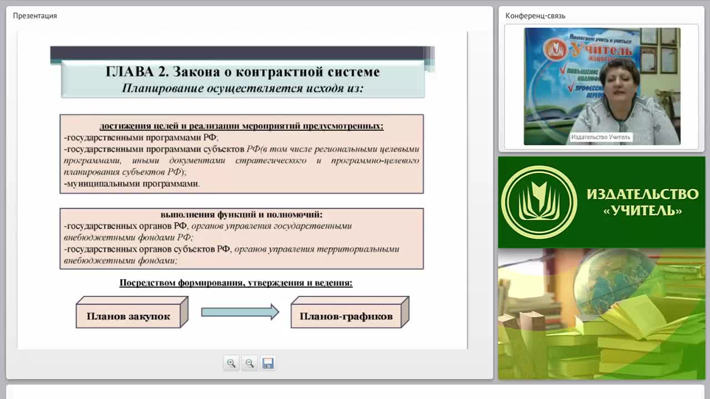Click the 'ИЗДАТЕЛЬСТВО «УЧИТЕЛЬ»' banner text
The width and height of the screenshot is (710, 399).
(x=642, y=202)
